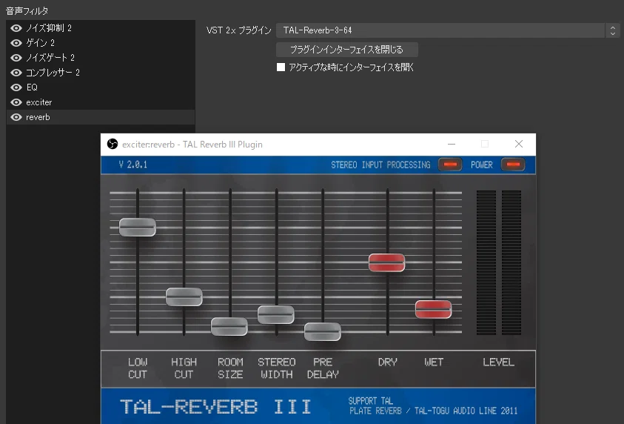Click the HIGH CUT slider handle

pos(184,297)
